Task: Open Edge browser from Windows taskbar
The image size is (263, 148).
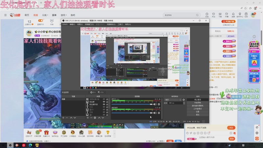Action: pyautogui.click(x=30, y=145)
